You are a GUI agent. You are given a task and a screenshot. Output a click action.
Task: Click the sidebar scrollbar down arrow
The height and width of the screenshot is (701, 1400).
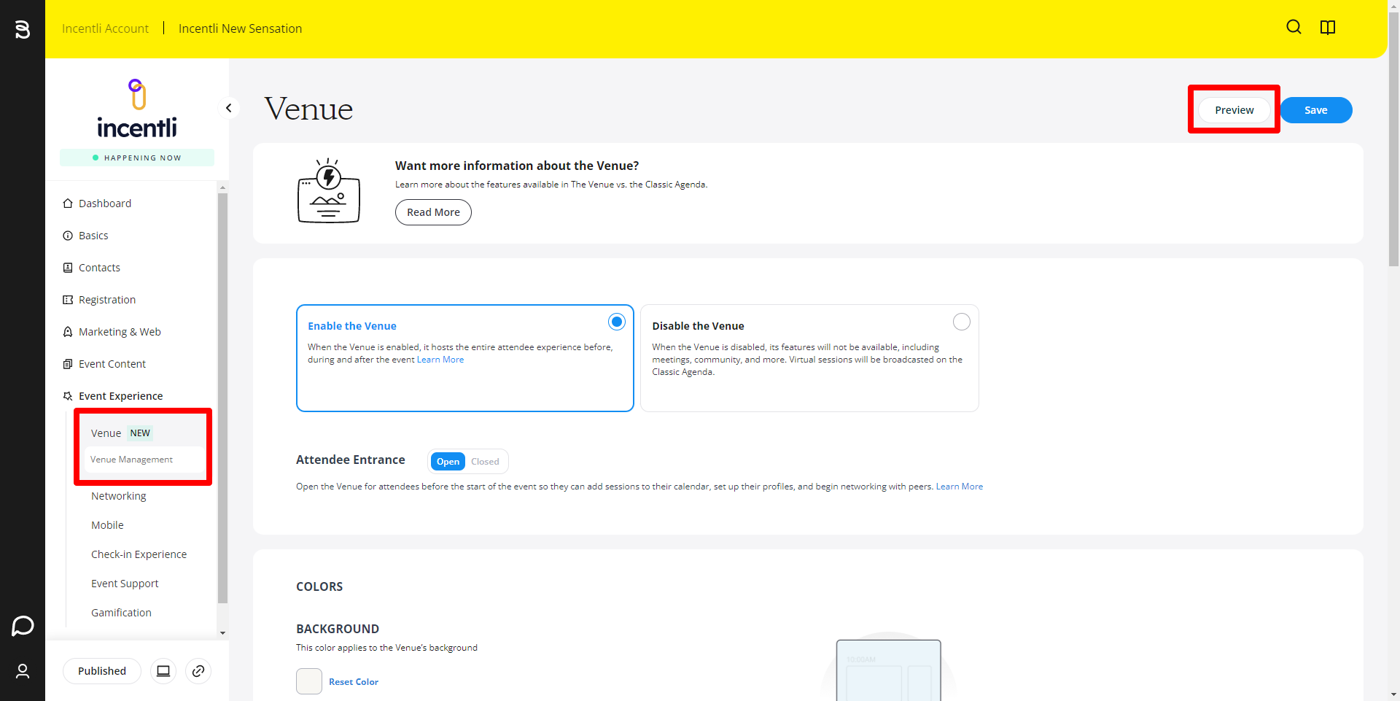pos(222,633)
